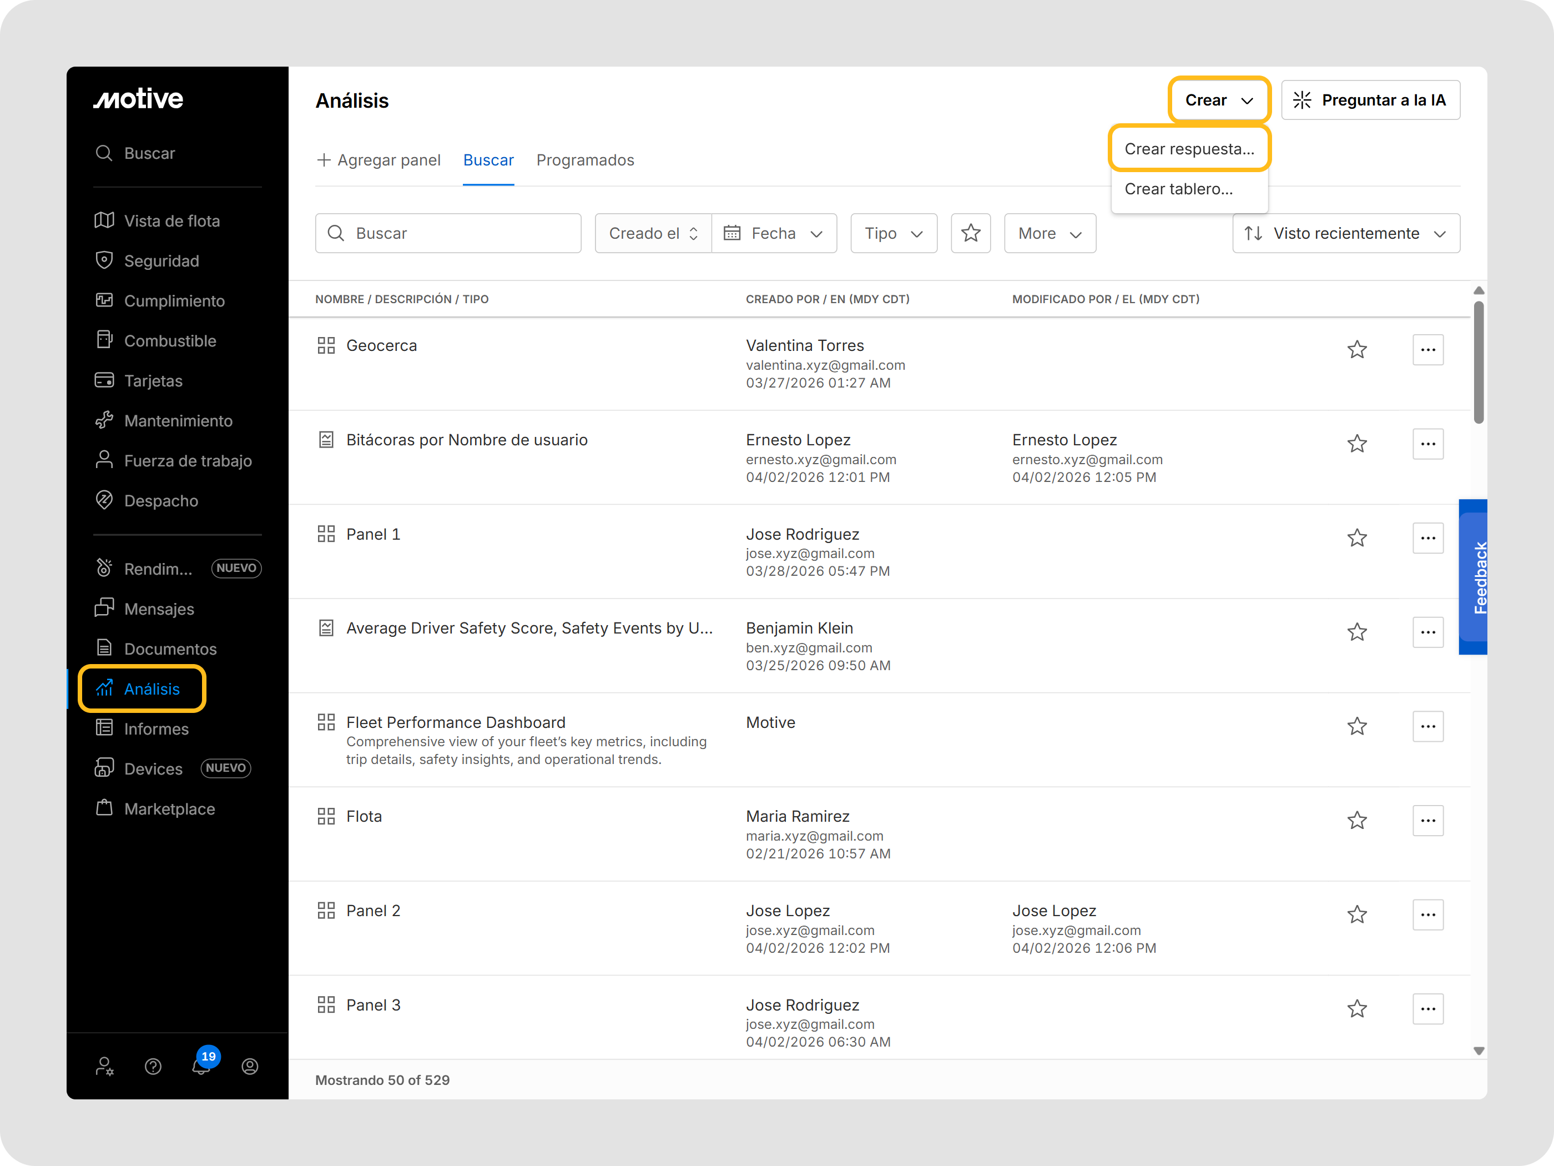Open admin settings person-gear icon

click(x=105, y=1066)
